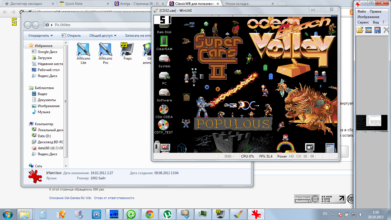Click the Amiga computer icon at bottom-left of Workbench

tap(162, 146)
